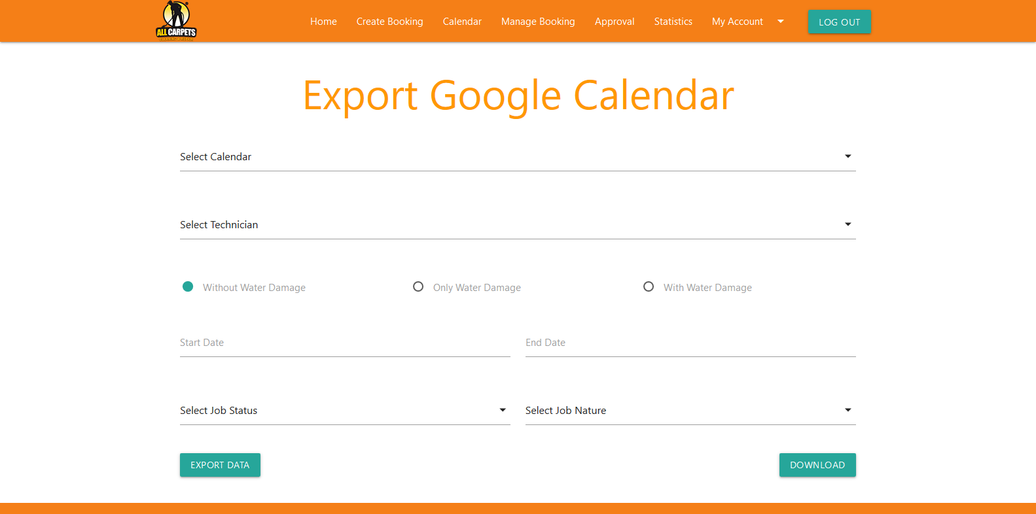Viewport: 1036px width, 514px height.
Task: Click the Start Date field
Action: tap(345, 343)
